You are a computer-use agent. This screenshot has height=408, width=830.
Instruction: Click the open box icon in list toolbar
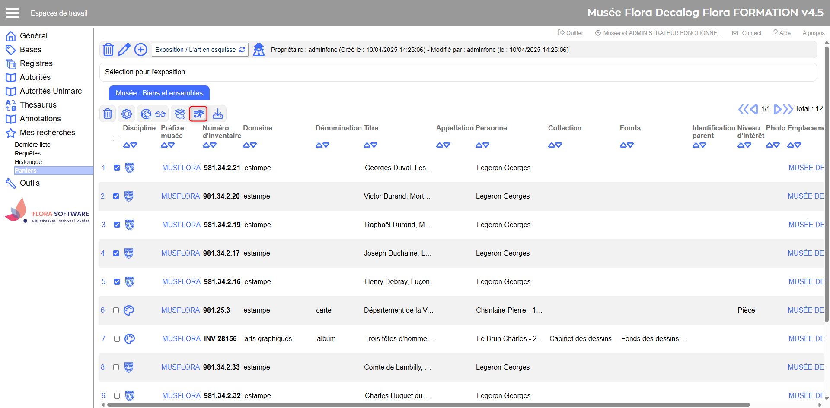click(180, 114)
